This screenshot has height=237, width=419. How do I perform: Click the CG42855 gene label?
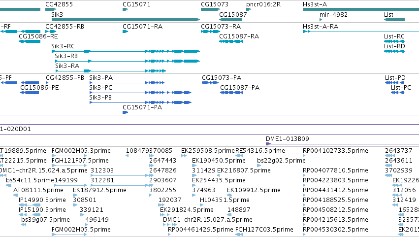click(59, 4)
